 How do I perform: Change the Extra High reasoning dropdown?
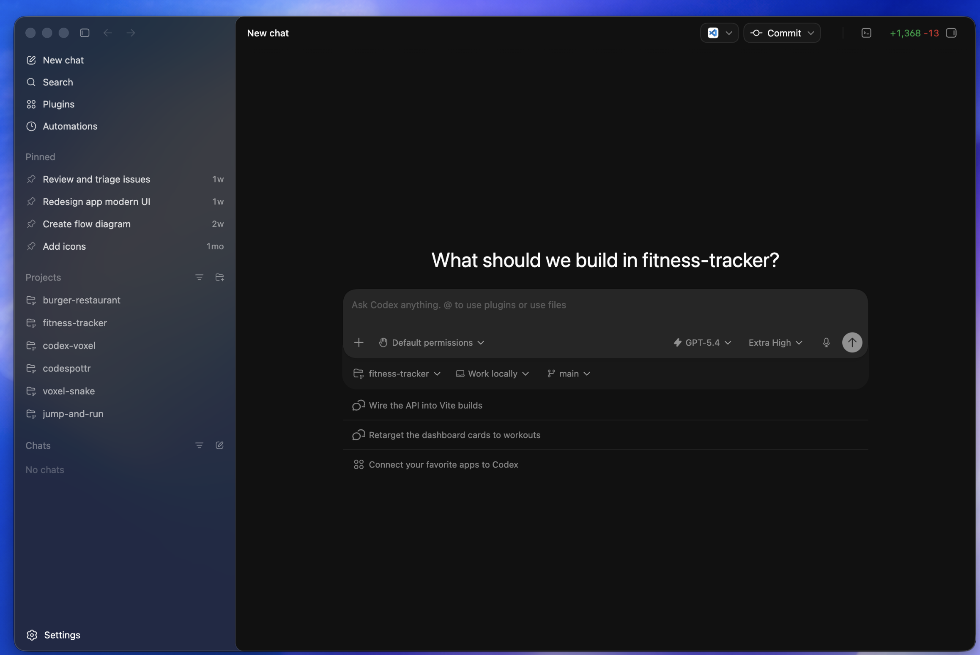(x=775, y=342)
